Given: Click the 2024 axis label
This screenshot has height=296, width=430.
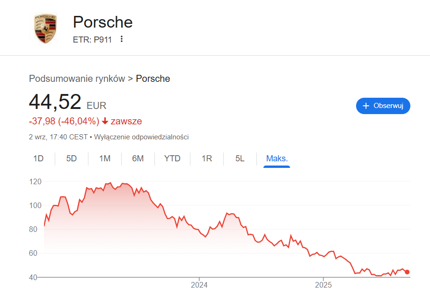Looking at the screenshot, I should (x=199, y=285).
